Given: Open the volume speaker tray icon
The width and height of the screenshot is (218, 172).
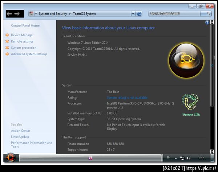Looking at the screenshot, I should 189,158.
